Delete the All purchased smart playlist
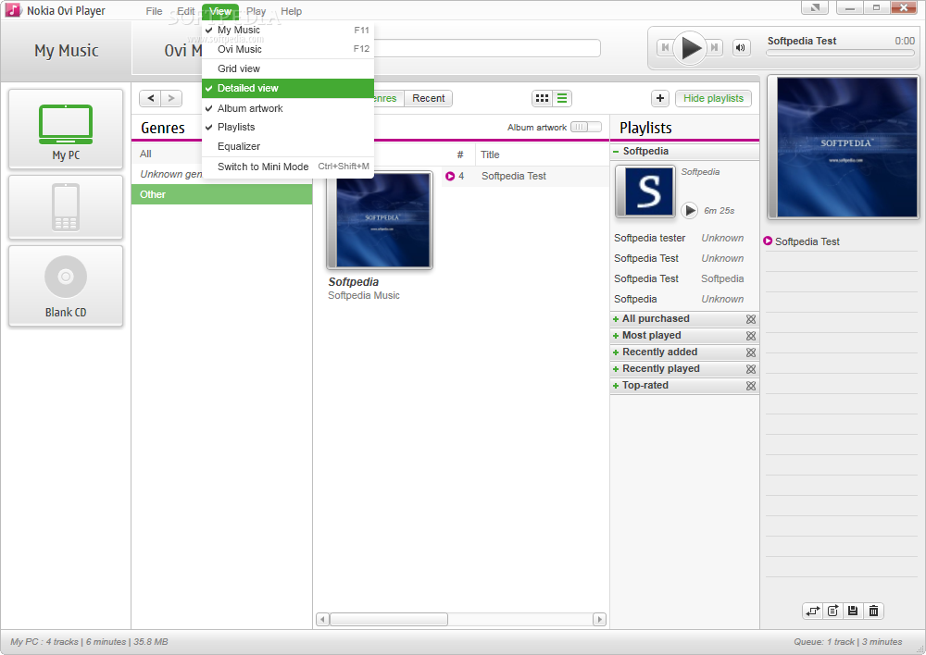926x655 pixels. [751, 319]
